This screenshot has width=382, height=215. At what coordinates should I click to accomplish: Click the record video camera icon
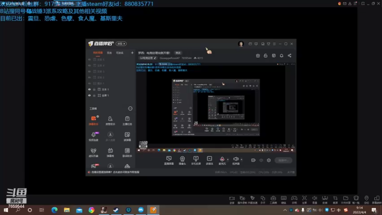click(254, 161)
